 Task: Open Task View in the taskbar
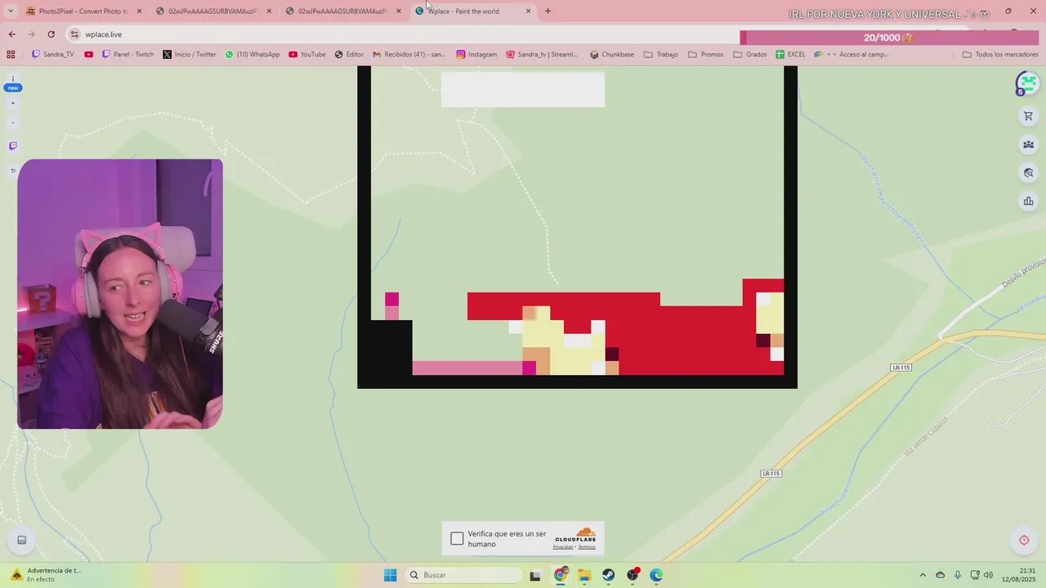coord(535,575)
